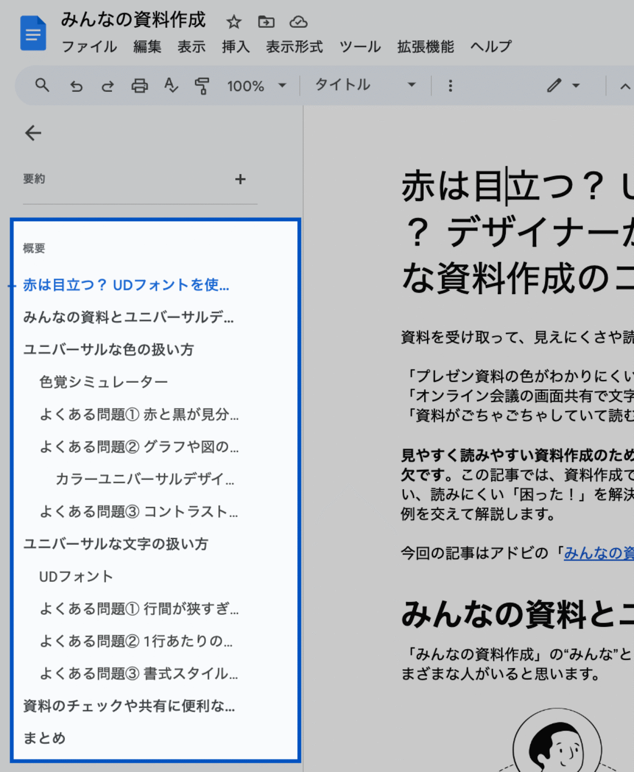Image resolution: width=634 pixels, height=772 pixels.
Task: Click the 要約 label in sidebar
Action: 34,179
